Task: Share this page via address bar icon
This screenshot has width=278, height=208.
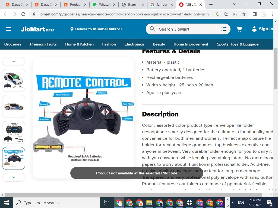Action: coord(235,14)
